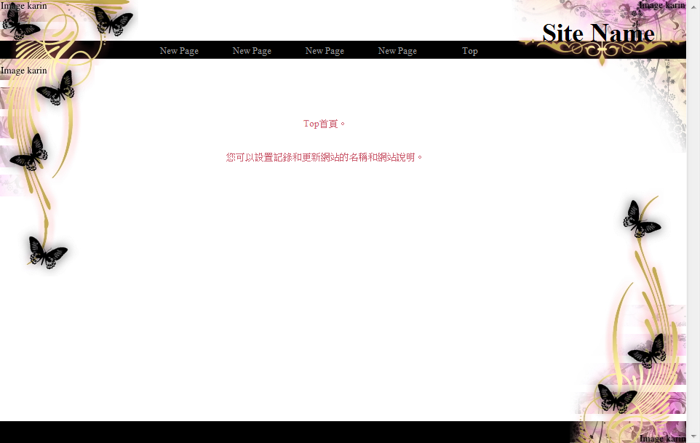Go to the Top navigation link

coord(469,51)
